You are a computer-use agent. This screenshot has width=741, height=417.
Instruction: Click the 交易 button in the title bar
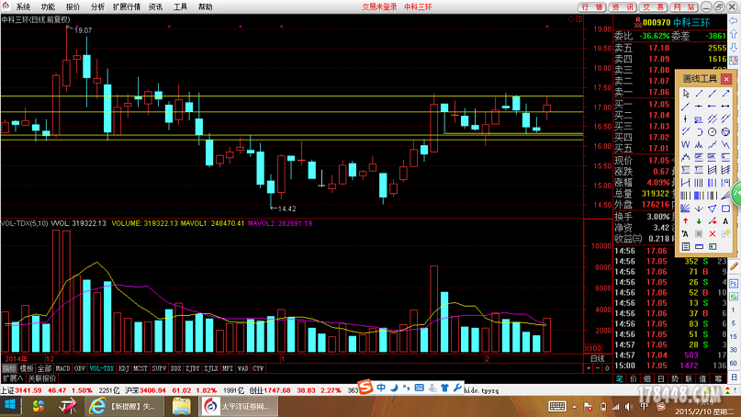(654, 6)
